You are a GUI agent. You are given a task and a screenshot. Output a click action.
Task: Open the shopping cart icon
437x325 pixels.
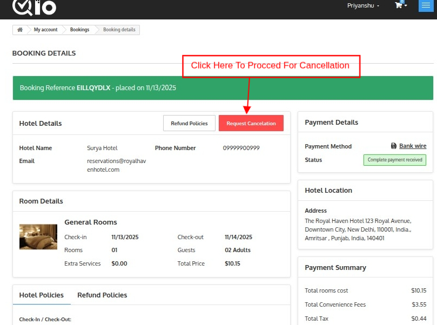(x=399, y=5)
